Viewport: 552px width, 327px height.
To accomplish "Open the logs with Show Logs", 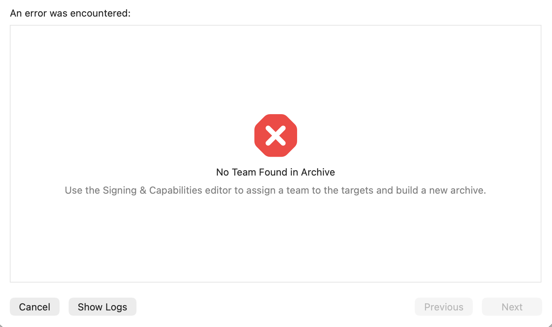I will (x=102, y=307).
